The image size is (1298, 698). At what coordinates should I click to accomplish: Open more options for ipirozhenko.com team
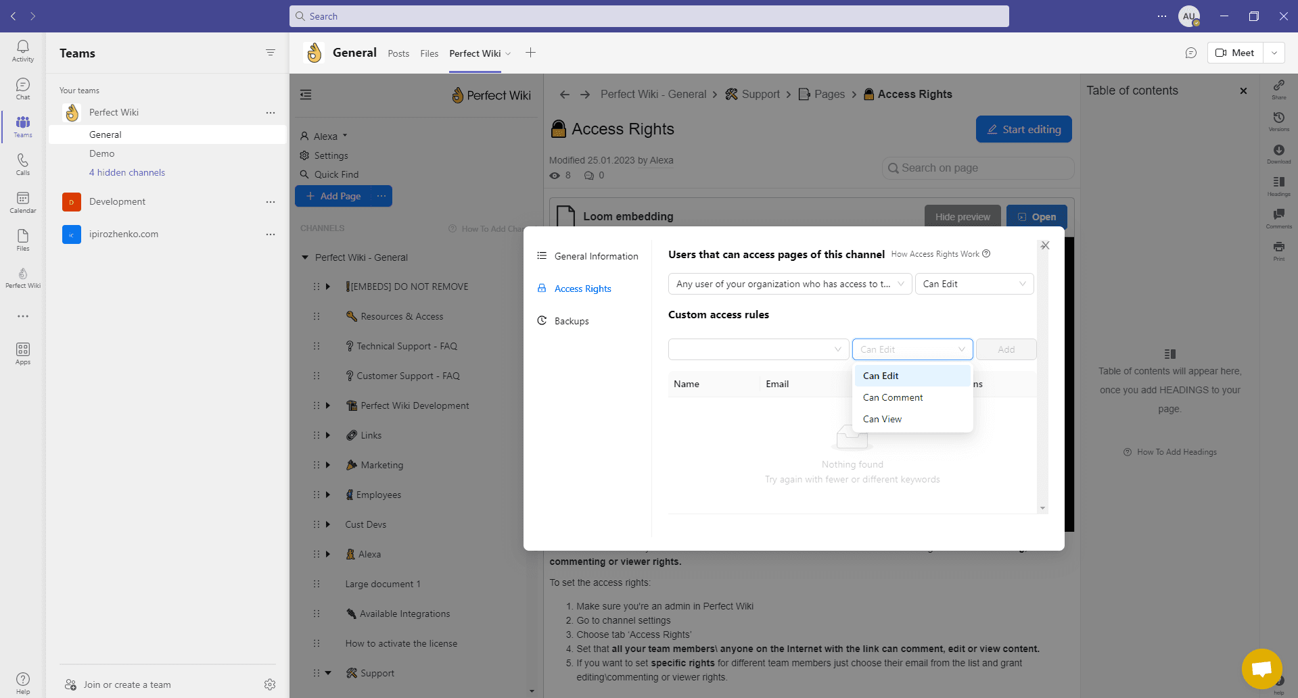click(271, 234)
